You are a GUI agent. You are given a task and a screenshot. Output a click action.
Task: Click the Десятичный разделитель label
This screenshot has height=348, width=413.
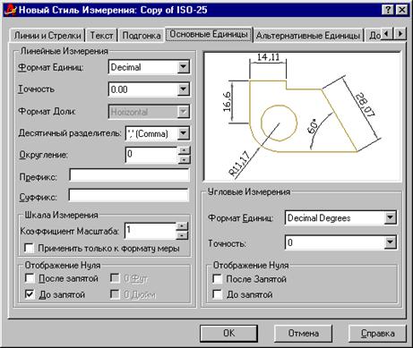(x=70, y=133)
